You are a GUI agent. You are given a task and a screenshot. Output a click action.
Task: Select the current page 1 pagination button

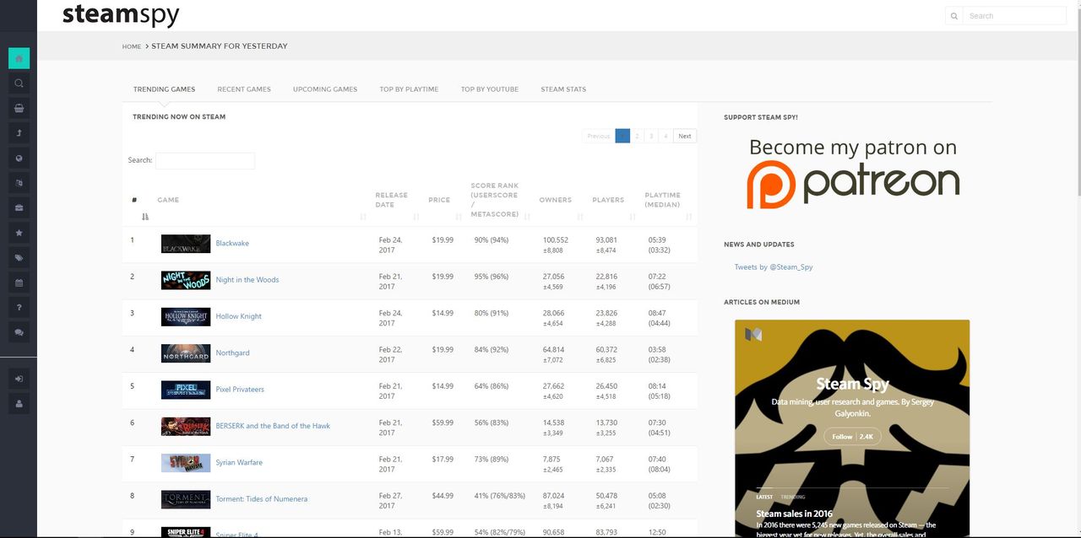tap(622, 136)
